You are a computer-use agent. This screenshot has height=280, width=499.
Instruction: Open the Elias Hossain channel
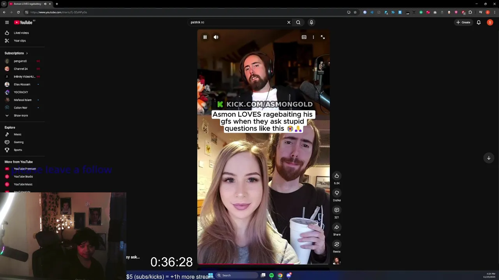pyautogui.click(x=21, y=84)
